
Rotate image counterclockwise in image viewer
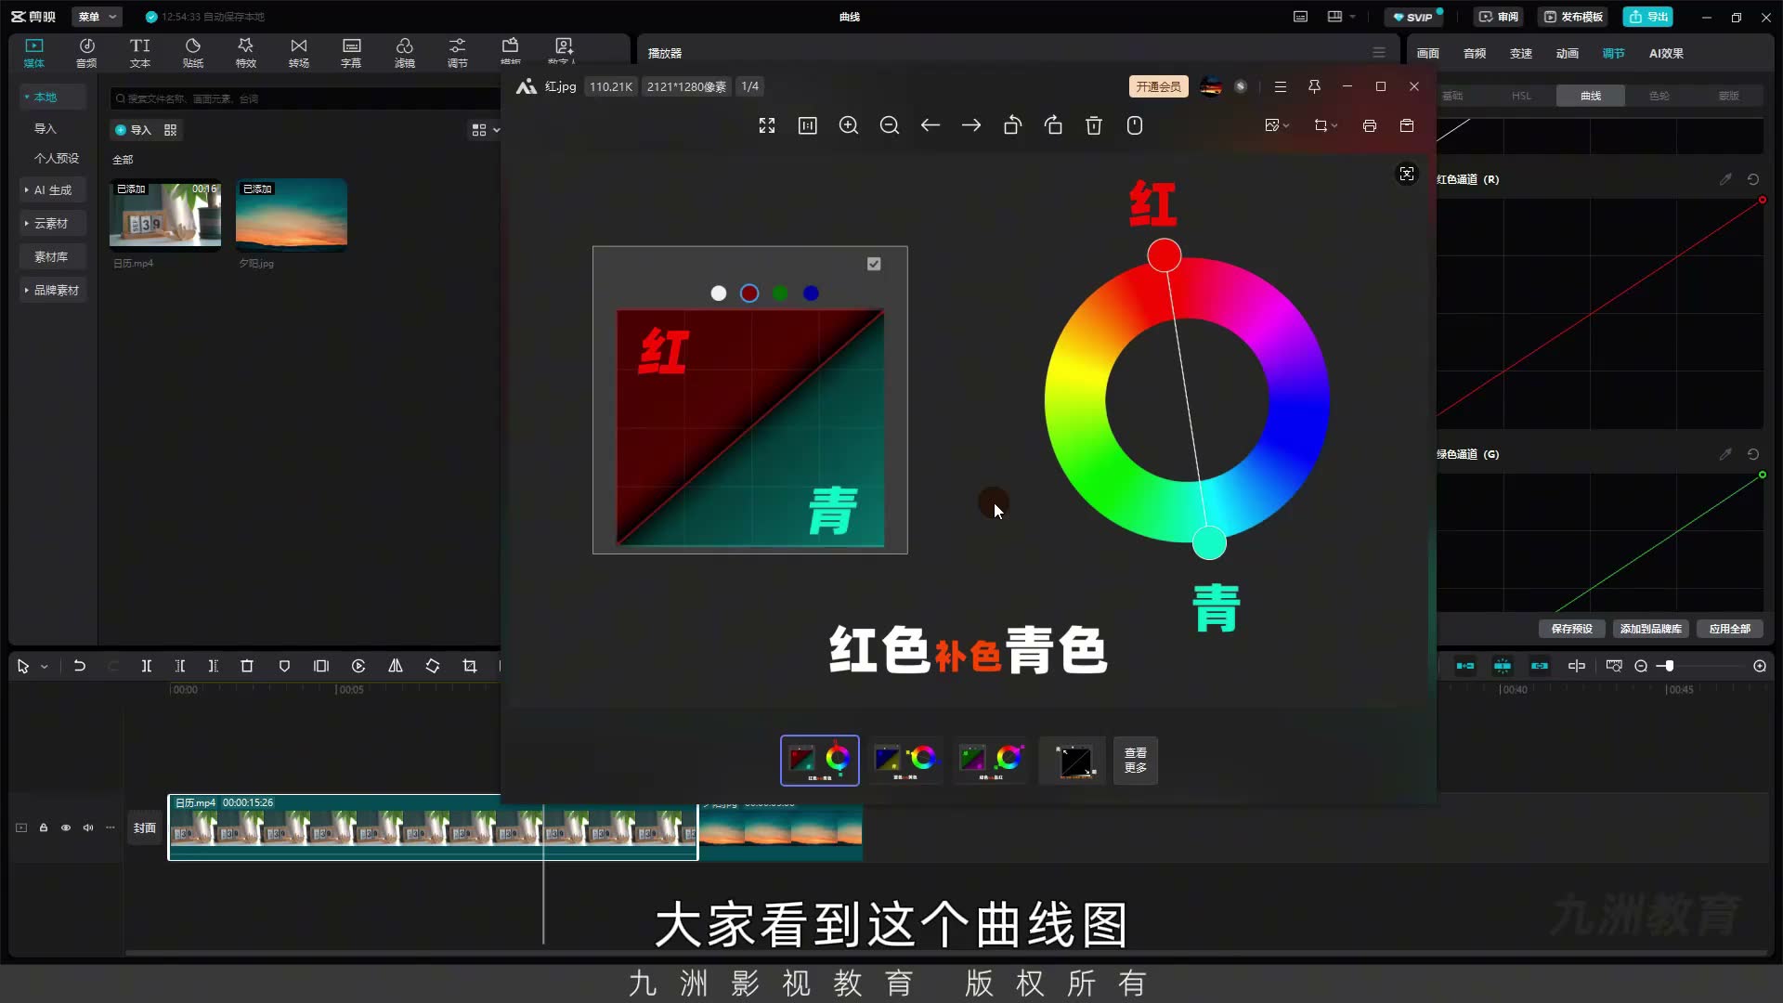click(x=1012, y=125)
